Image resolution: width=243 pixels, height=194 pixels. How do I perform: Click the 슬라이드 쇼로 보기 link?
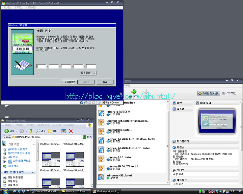(18, 149)
